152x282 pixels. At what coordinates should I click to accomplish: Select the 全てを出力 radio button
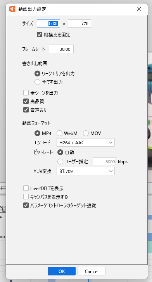tap(37, 82)
